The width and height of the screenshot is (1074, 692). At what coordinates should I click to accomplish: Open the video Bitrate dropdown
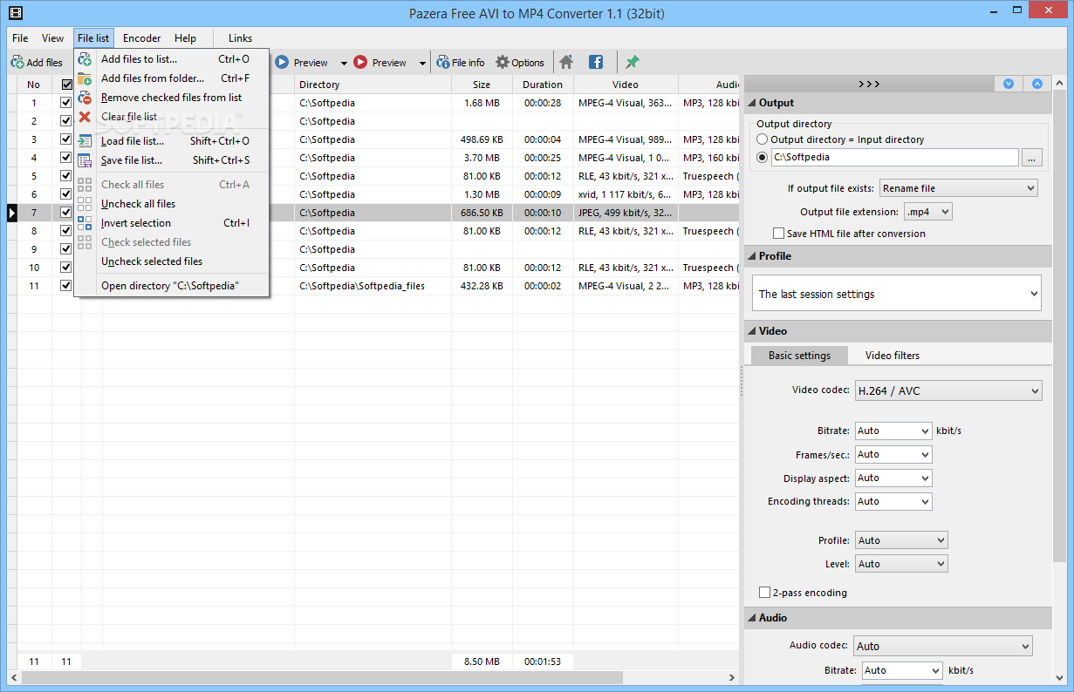893,431
